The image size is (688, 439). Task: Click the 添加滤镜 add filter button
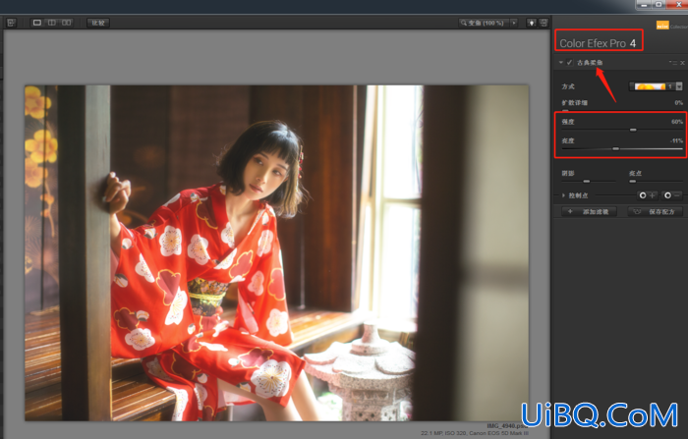point(589,212)
